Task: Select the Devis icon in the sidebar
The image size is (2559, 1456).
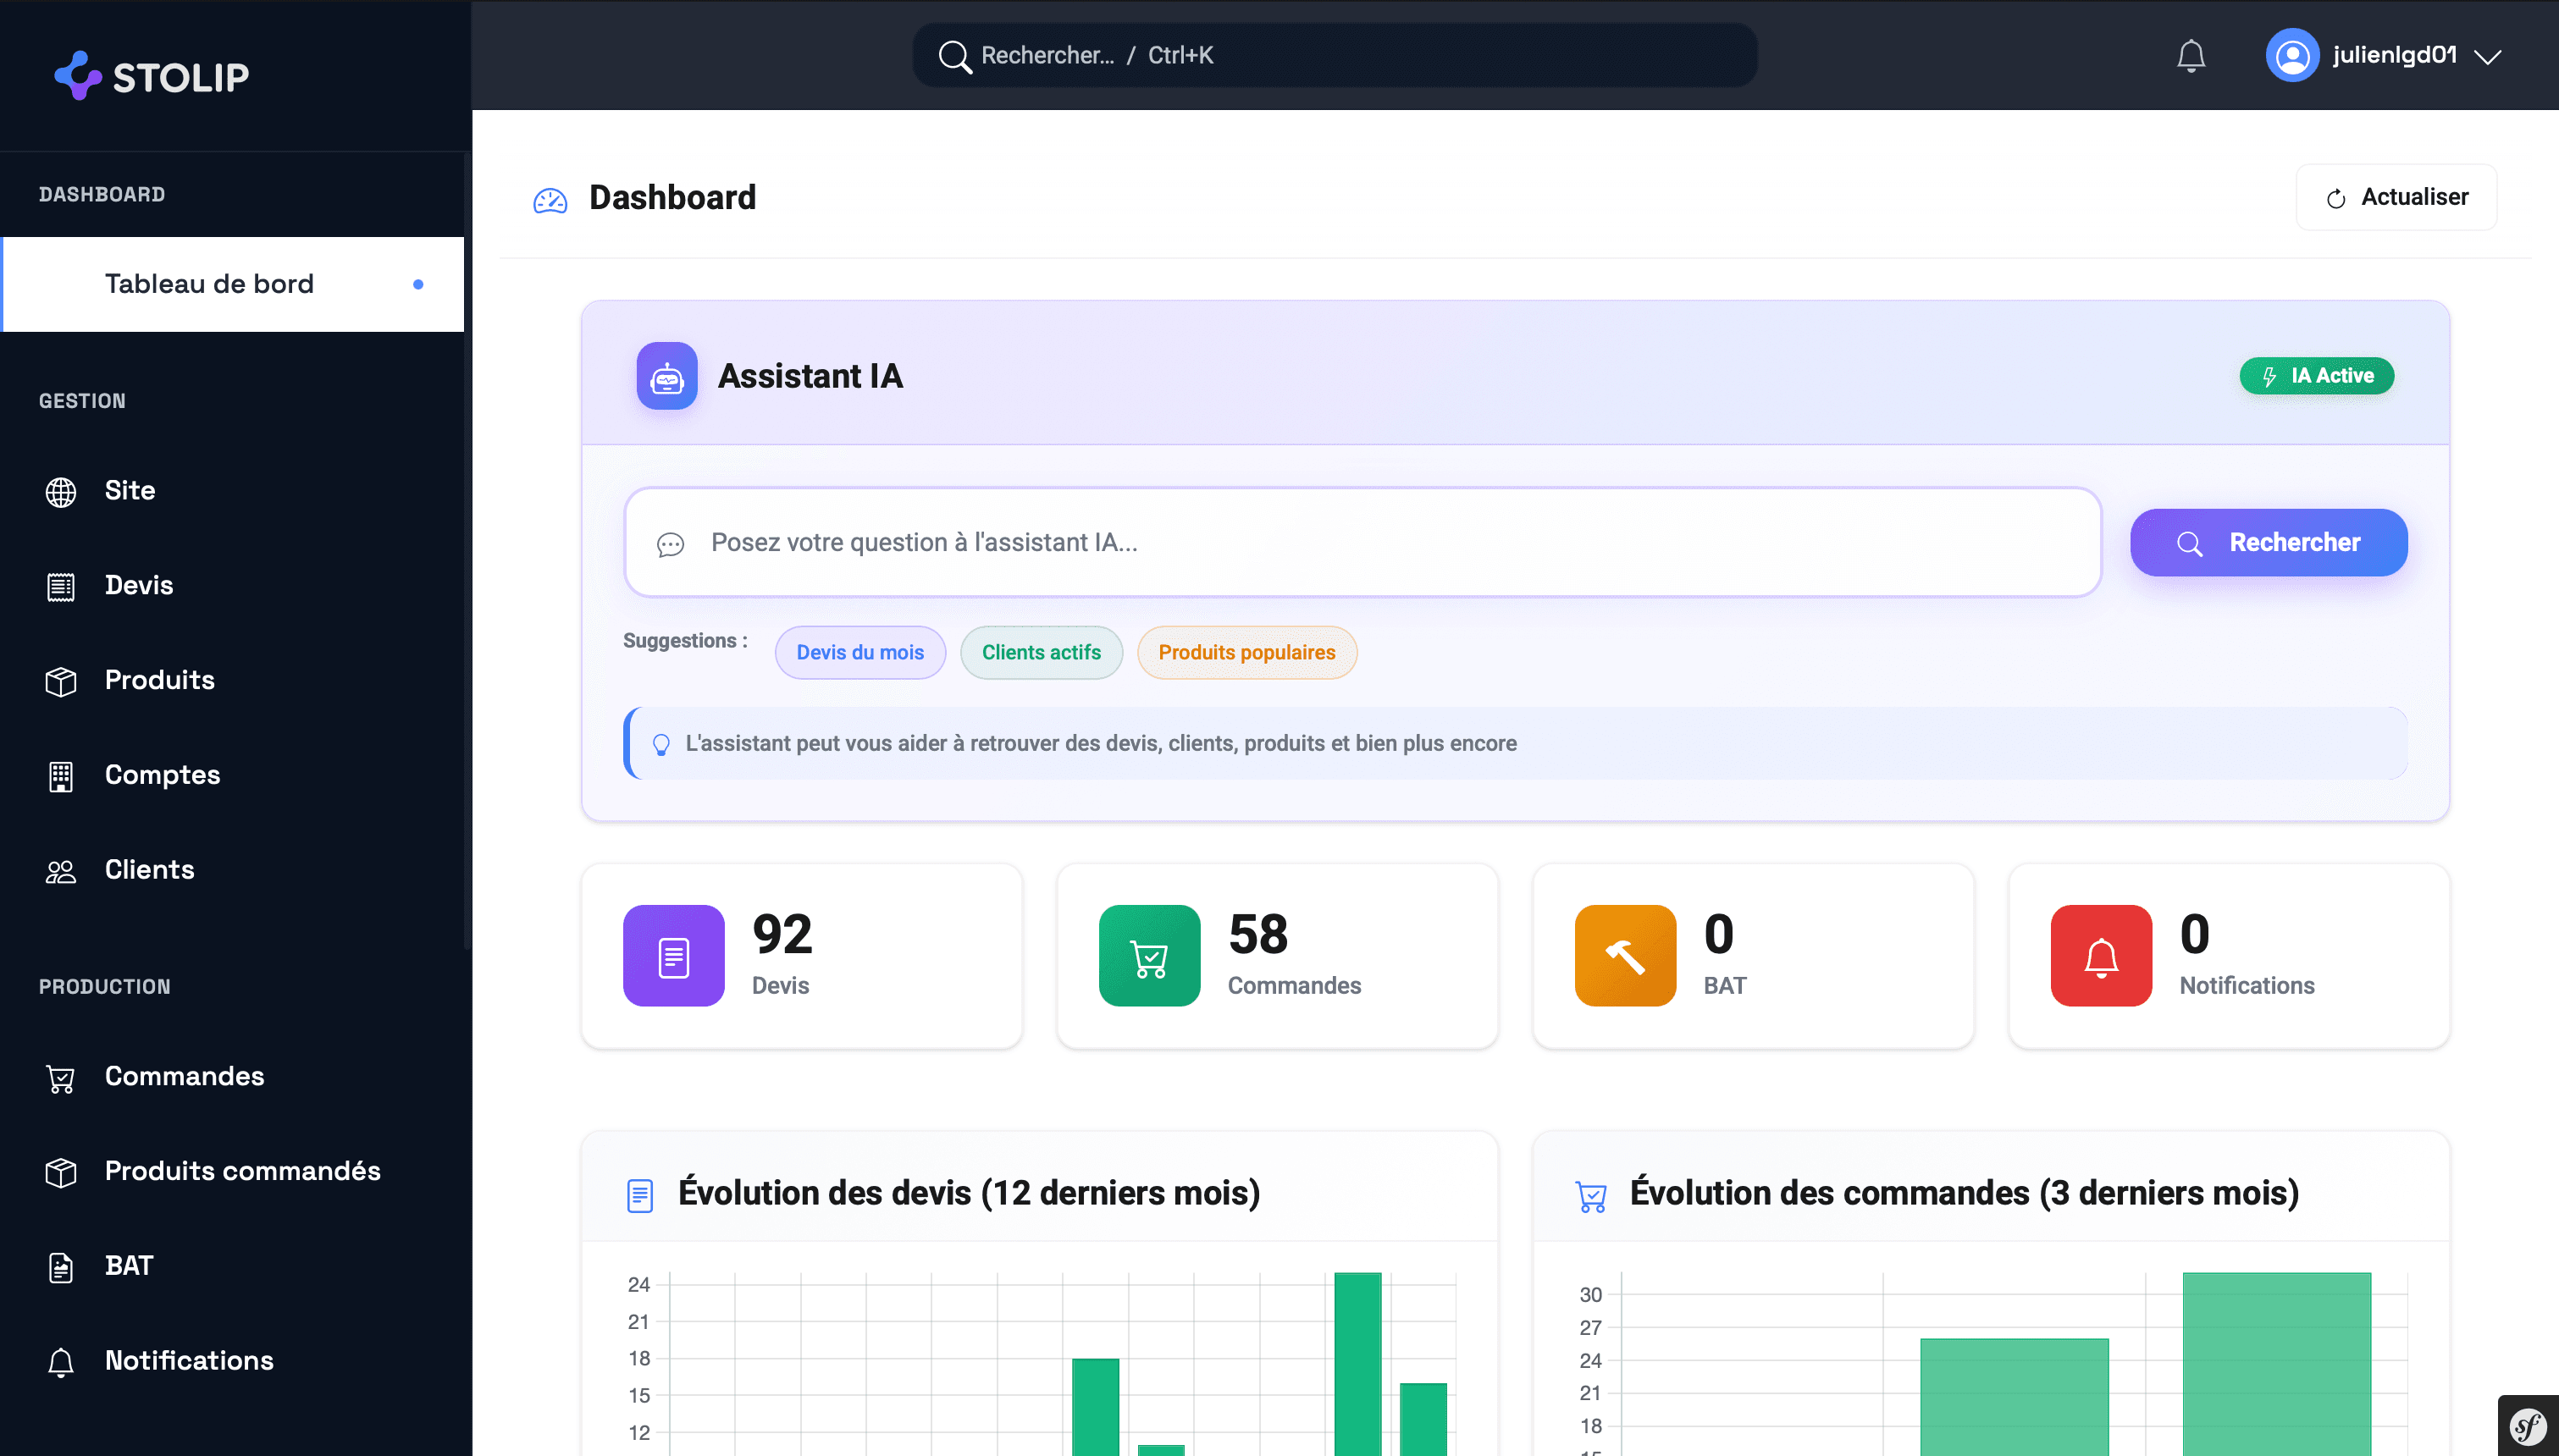Action: pyautogui.click(x=61, y=585)
